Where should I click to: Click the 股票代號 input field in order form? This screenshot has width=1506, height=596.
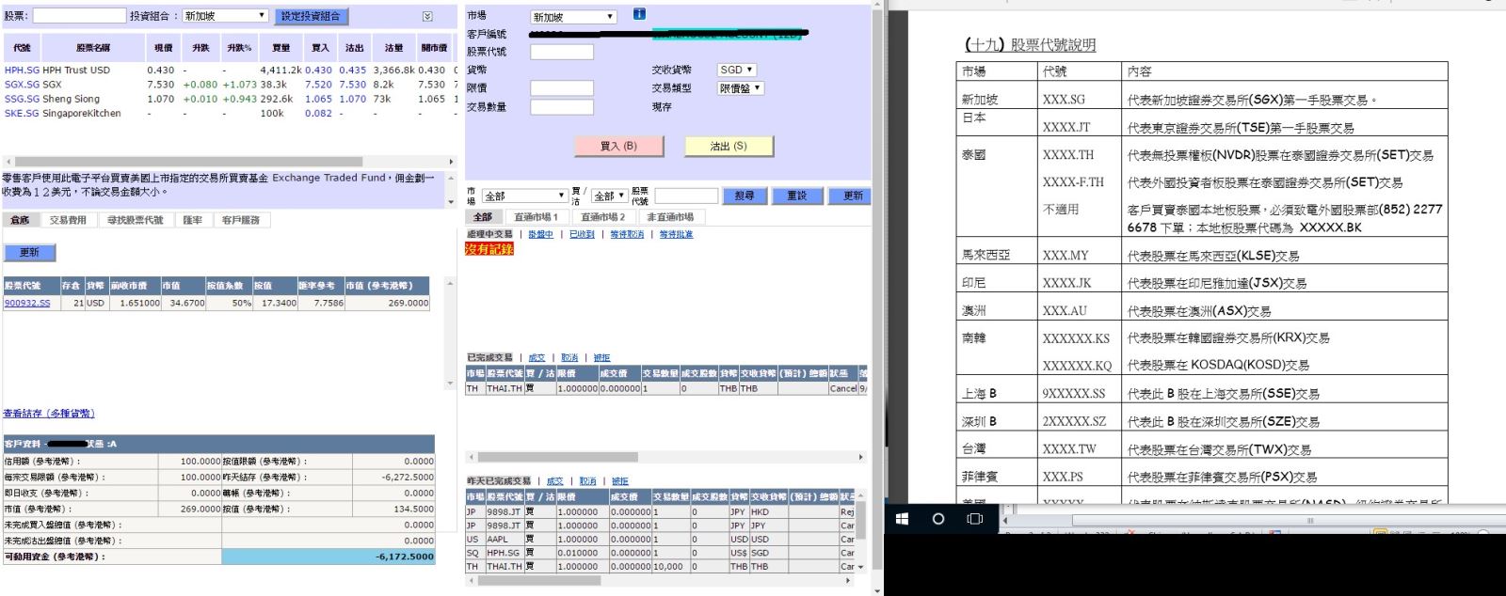pos(561,52)
